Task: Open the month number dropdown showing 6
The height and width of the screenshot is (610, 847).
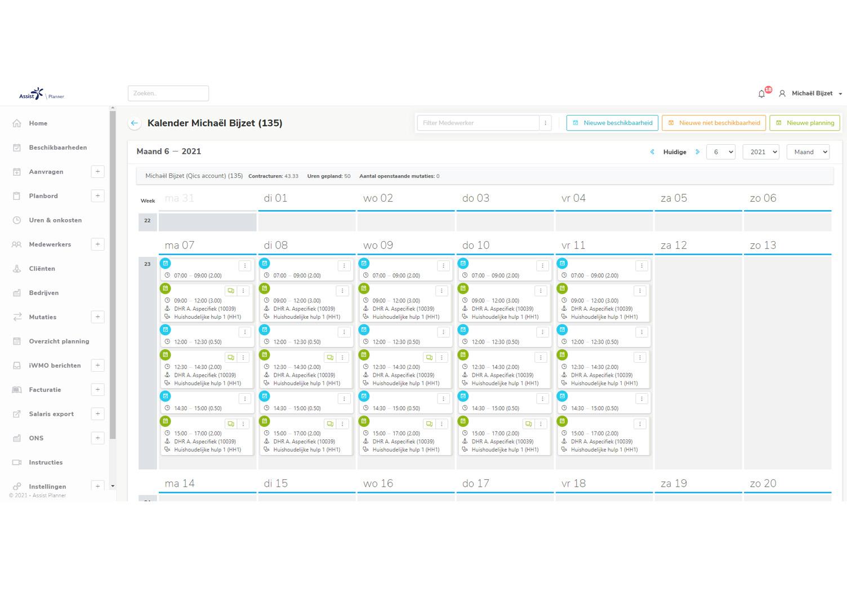Action: click(x=720, y=152)
